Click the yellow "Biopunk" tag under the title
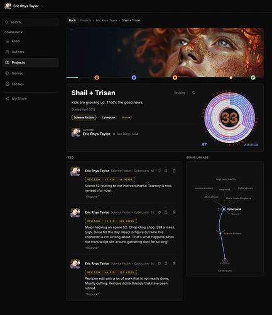Image resolution: width=272 pixels, height=315 pixels. click(x=127, y=117)
